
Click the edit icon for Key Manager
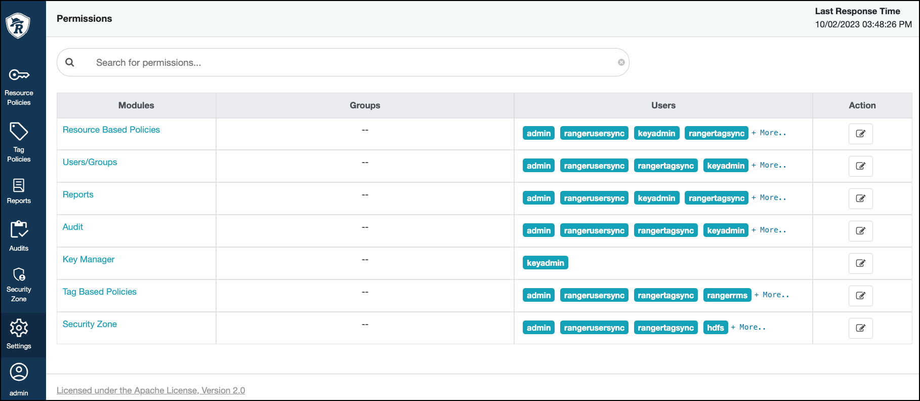pos(860,263)
